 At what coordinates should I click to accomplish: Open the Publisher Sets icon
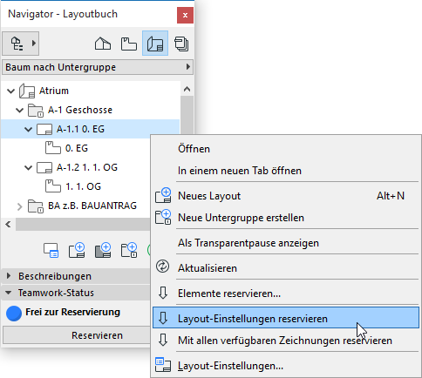181,44
